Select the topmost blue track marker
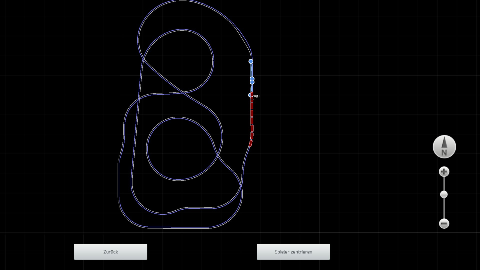The width and height of the screenshot is (480, 270). pos(251,61)
